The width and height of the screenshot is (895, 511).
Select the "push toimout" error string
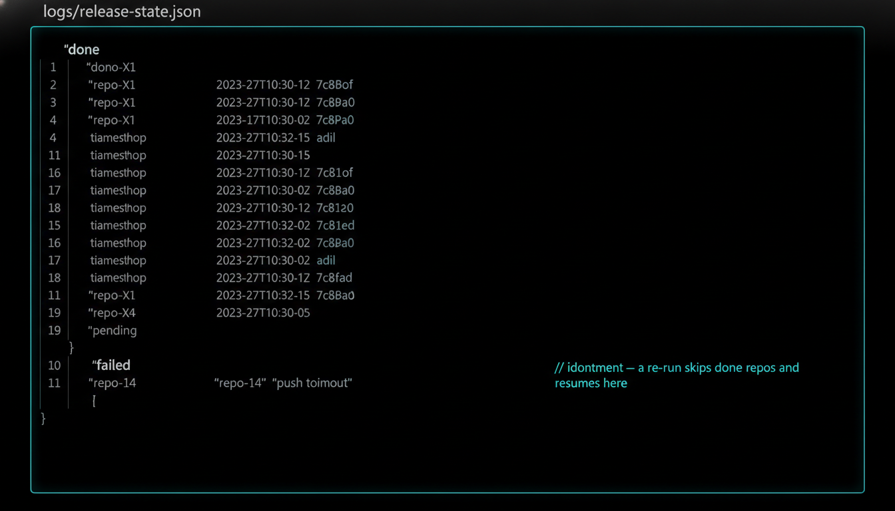click(x=312, y=383)
